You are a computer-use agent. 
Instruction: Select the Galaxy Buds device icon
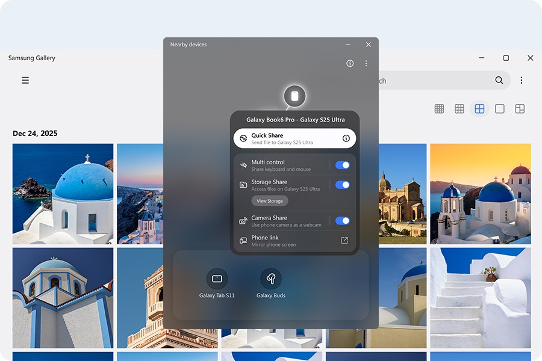coord(271,279)
